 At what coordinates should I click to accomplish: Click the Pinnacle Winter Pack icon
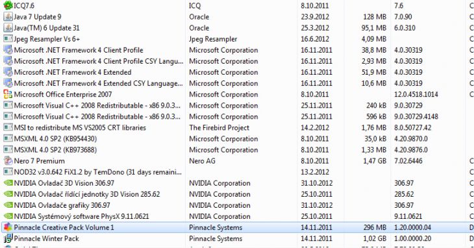click(8, 238)
